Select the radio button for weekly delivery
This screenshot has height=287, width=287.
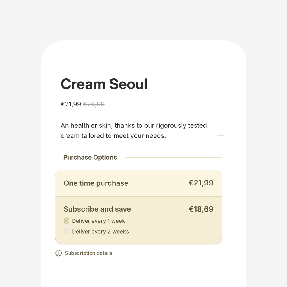click(x=67, y=221)
